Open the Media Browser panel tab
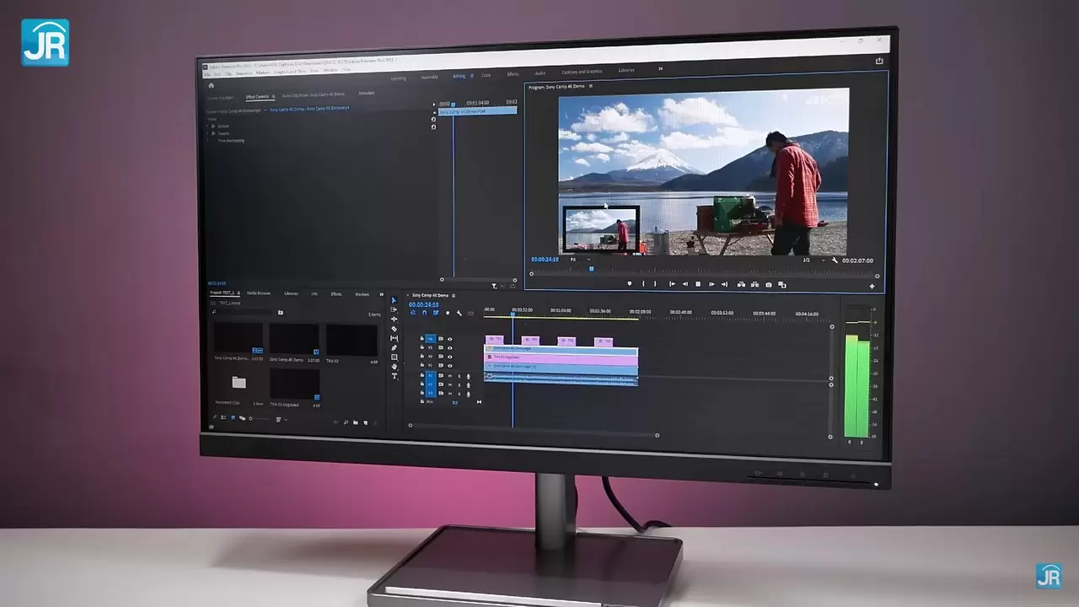 [258, 293]
